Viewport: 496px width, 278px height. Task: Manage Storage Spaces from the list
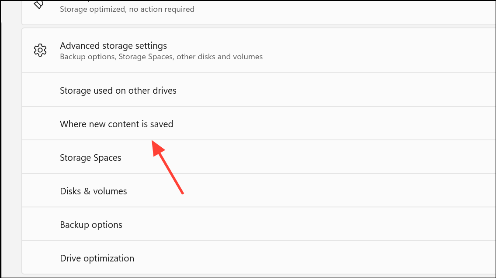(x=90, y=157)
